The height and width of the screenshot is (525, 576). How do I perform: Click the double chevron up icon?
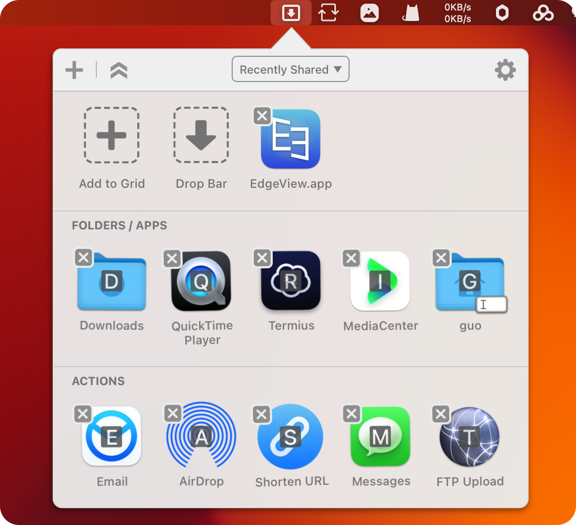[118, 70]
